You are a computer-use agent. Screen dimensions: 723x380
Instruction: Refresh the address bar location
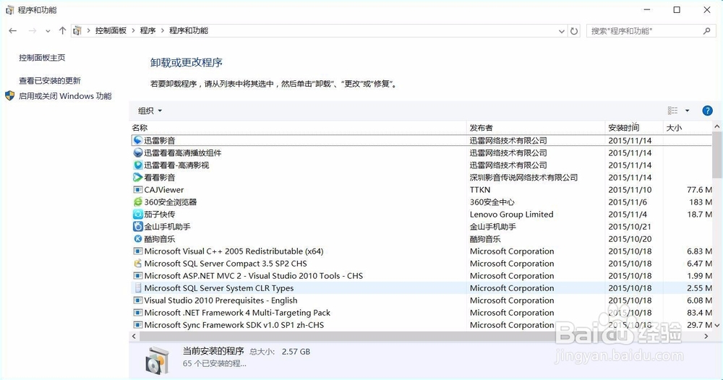click(574, 31)
